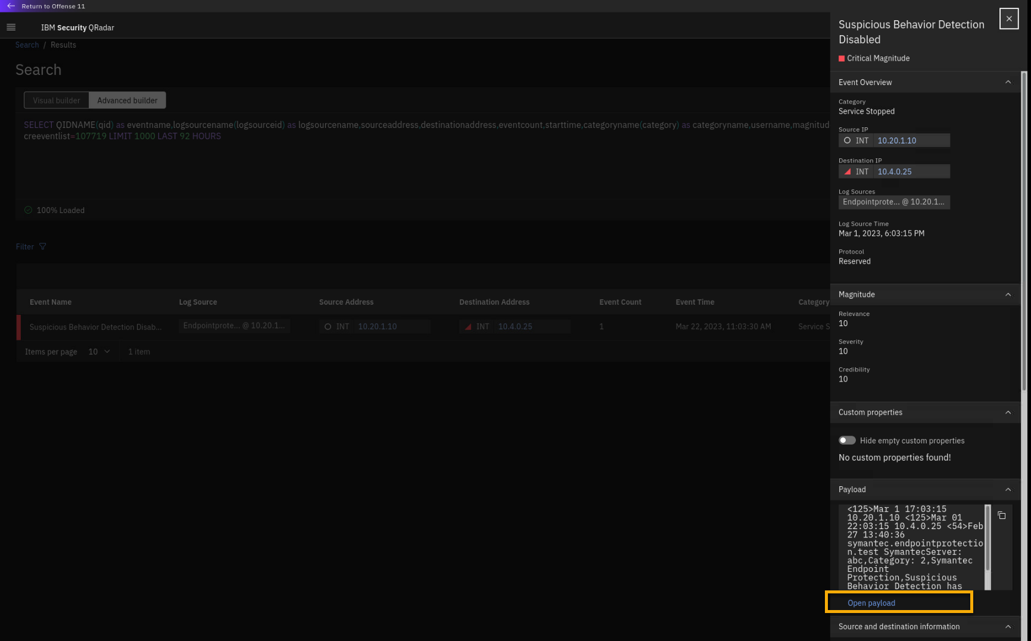Switch to the Advanced builder tab
Viewport: 1031px width, 641px height.
tap(127, 101)
